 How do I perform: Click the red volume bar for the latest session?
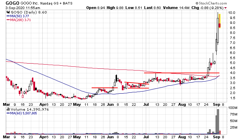[220, 132]
